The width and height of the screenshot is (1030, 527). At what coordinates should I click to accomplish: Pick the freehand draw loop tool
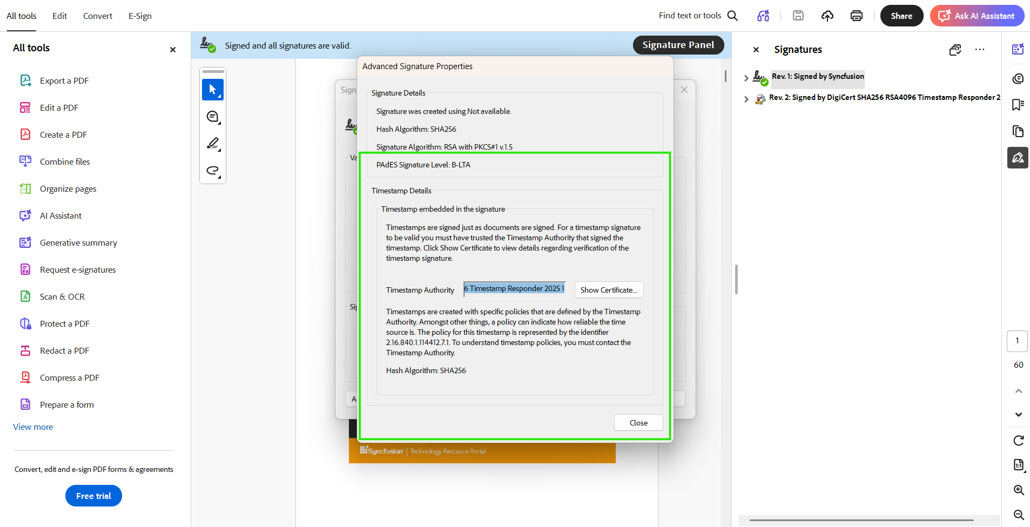[213, 171]
